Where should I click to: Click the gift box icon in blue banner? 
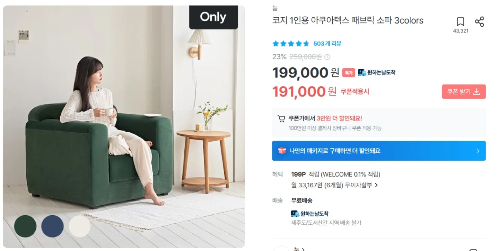[282, 151]
